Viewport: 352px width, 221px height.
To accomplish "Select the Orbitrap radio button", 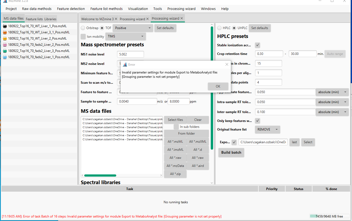I will [83, 28].
